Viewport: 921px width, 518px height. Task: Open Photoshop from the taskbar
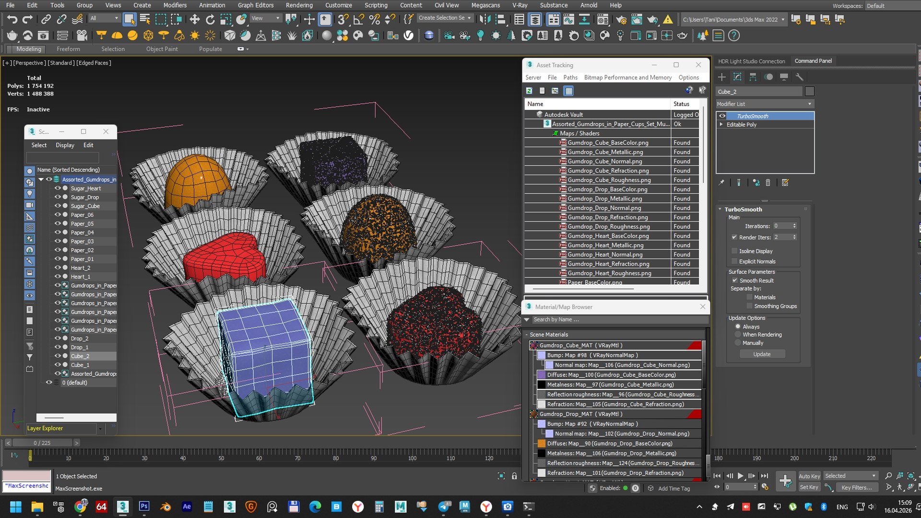(x=144, y=506)
